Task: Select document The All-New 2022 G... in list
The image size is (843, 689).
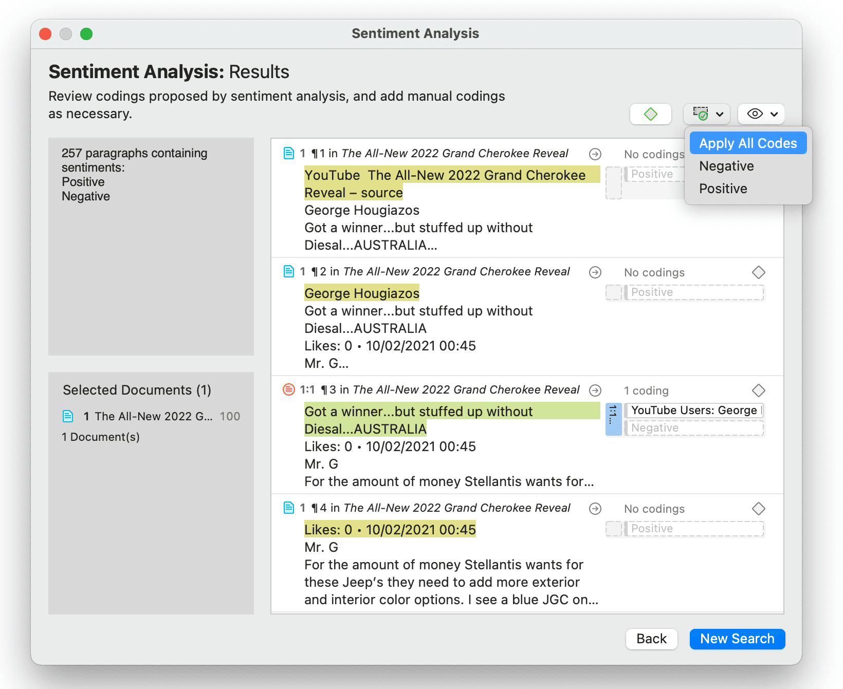Action: pos(151,416)
